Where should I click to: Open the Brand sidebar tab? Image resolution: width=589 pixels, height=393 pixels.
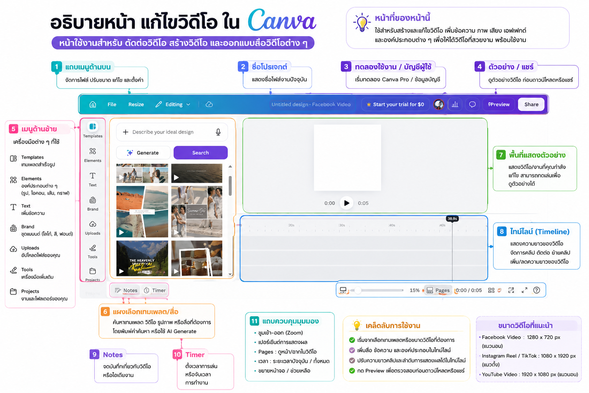tap(93, 204)
